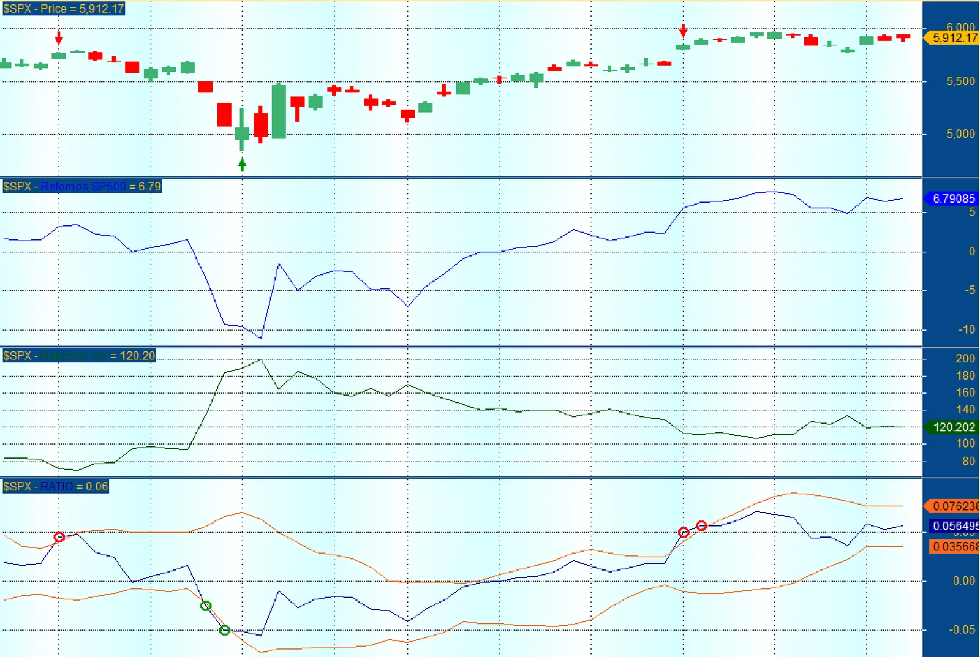980x657 pixels.
Task: Click the red sell arrow near the 6,000 level
Action: pyautogui.click(x=684, y=31)
